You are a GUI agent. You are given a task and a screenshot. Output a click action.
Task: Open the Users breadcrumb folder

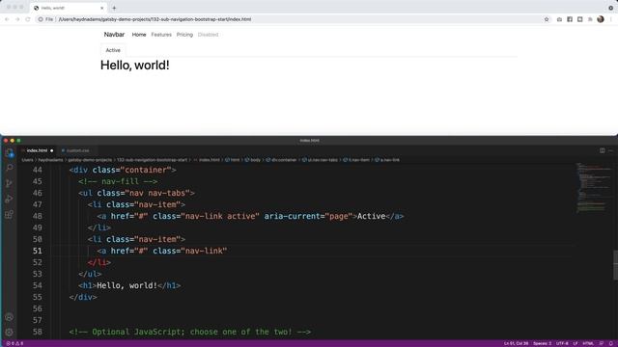pyautogui.click(x=27, y=160)
